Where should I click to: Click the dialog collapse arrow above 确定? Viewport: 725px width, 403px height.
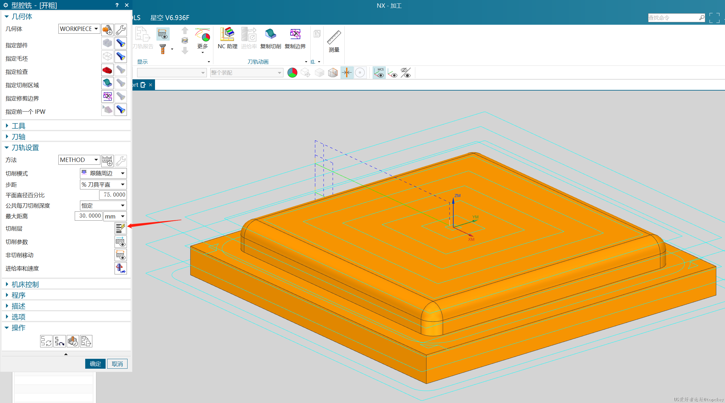tap(66, 354)
